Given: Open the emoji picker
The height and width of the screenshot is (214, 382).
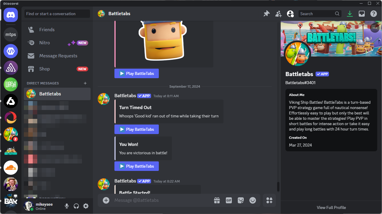Looking at the screenshot, I should [x=252, y=200].
